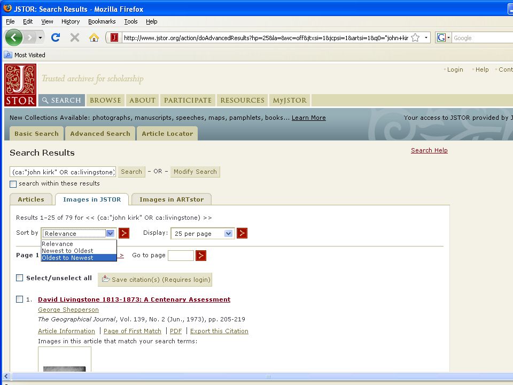
Task: Open the PARTICIPATE navigation tab
Action: pyautogui.click(x=188, y=100)
